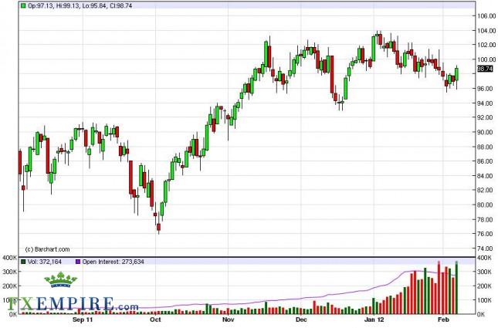
Task: Click the 100.00 price axis label
Action: (x=487, y=59)
